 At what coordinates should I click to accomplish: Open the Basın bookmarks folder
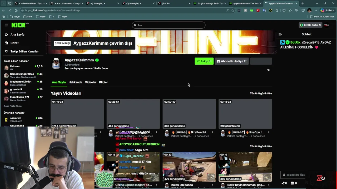(x=28, y=17)
